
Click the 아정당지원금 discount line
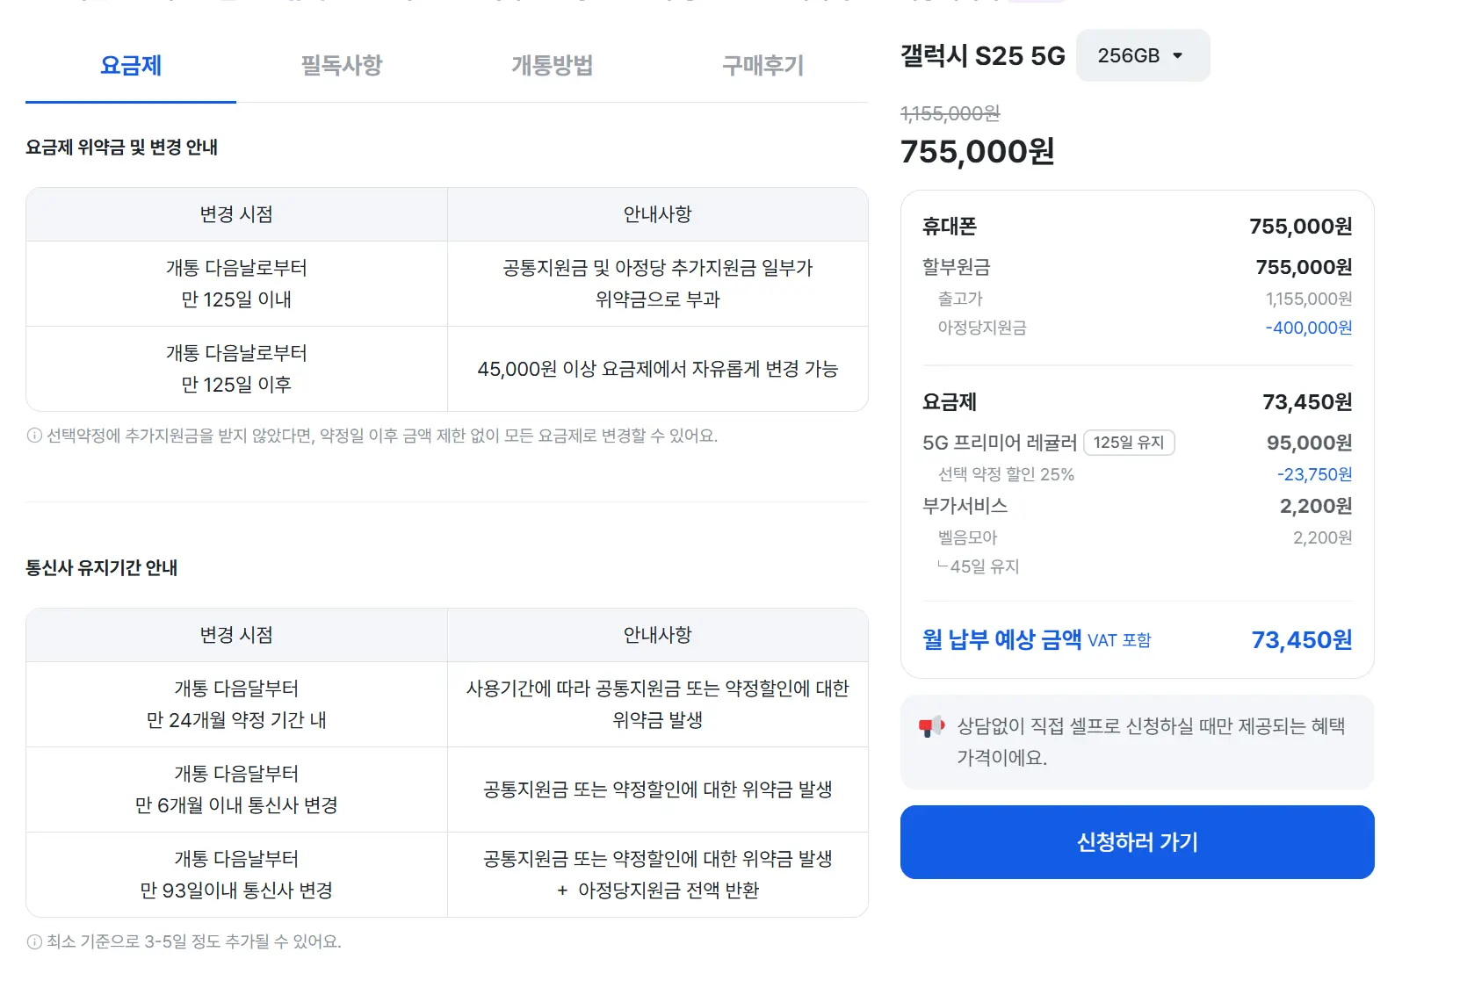[982, 328]
